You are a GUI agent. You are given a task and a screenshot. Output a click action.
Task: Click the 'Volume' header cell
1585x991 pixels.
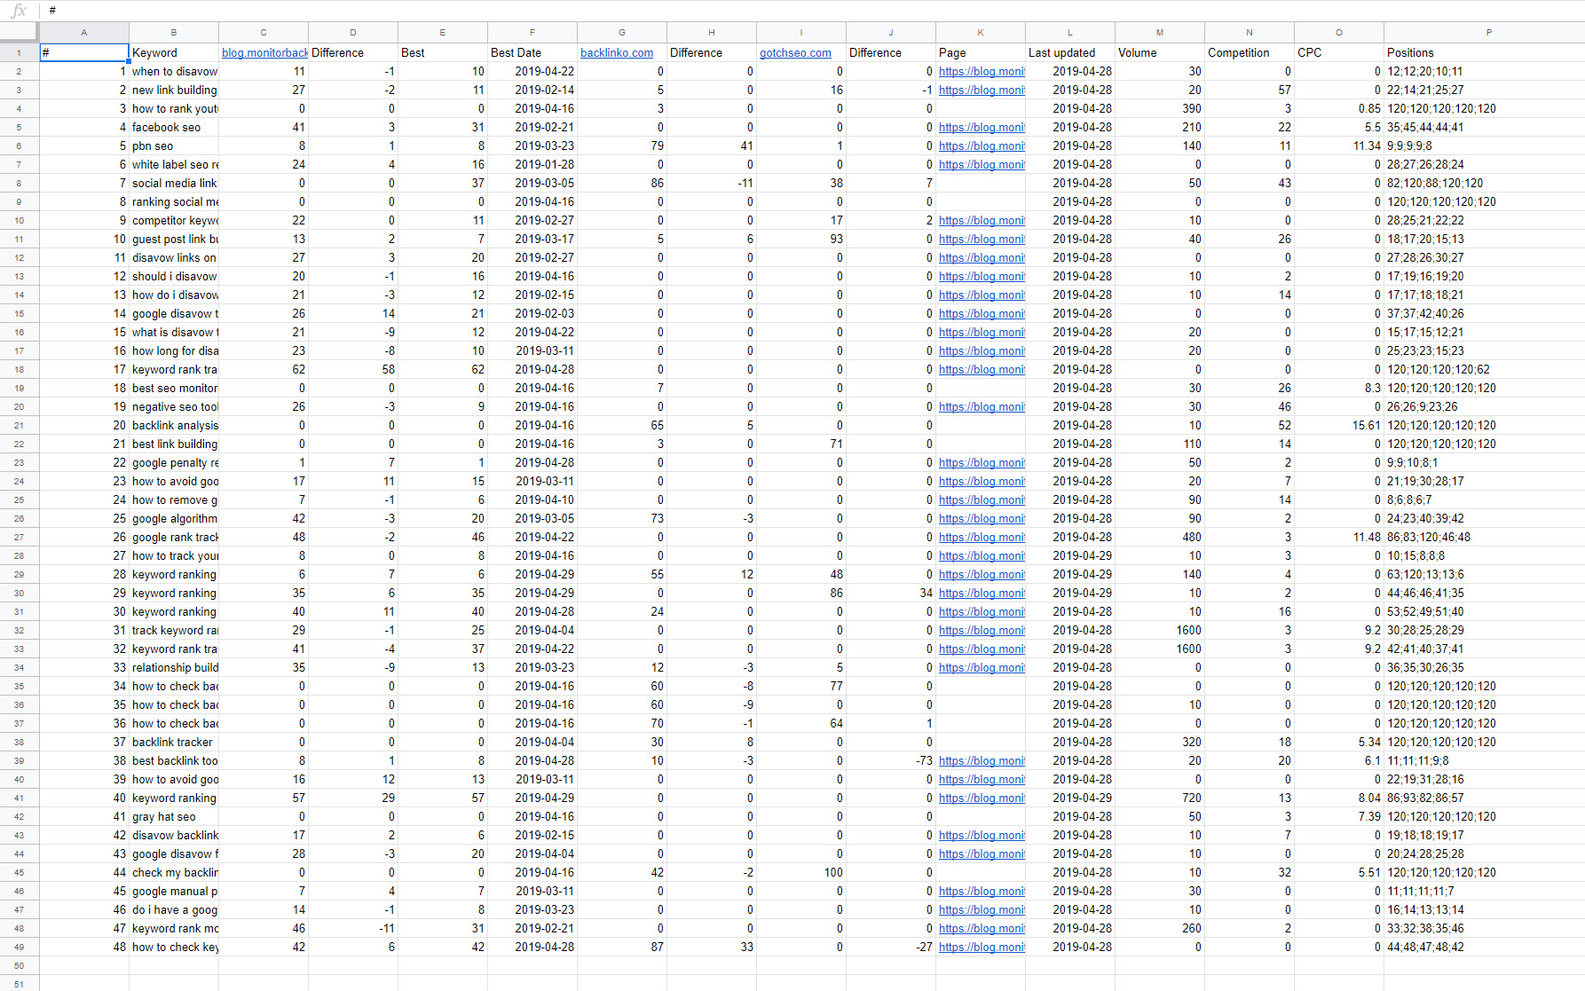coord(1159,53)
